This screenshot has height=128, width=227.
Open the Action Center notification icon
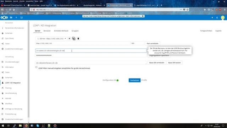click(223, 126)
